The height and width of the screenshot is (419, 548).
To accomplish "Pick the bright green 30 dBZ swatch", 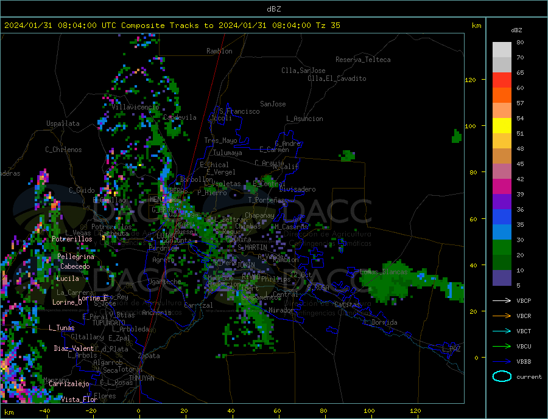I will tap(502, 248).
